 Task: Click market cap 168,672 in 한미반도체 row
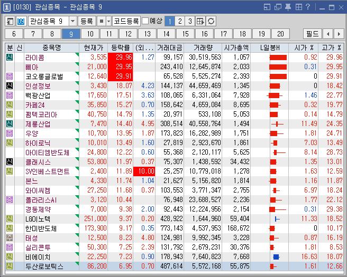[239, 228]
